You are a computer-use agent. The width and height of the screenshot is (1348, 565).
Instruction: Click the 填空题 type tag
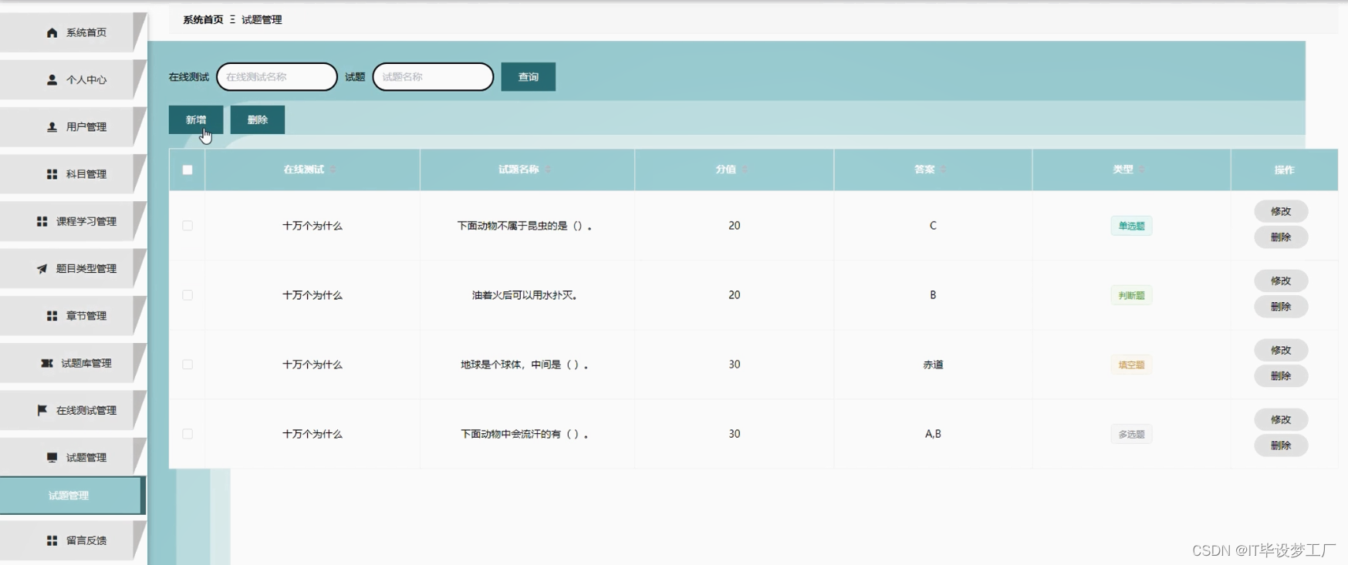pyautogui.click(x=1131, y=365)
